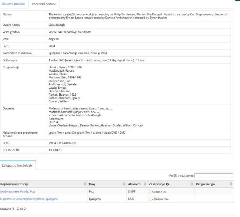Click the author Haskin, Byron, 1899-1984

[65, 67]
